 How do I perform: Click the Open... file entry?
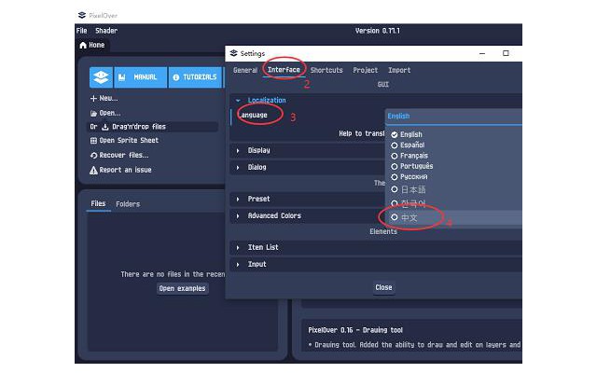click(x=105, y=113)
